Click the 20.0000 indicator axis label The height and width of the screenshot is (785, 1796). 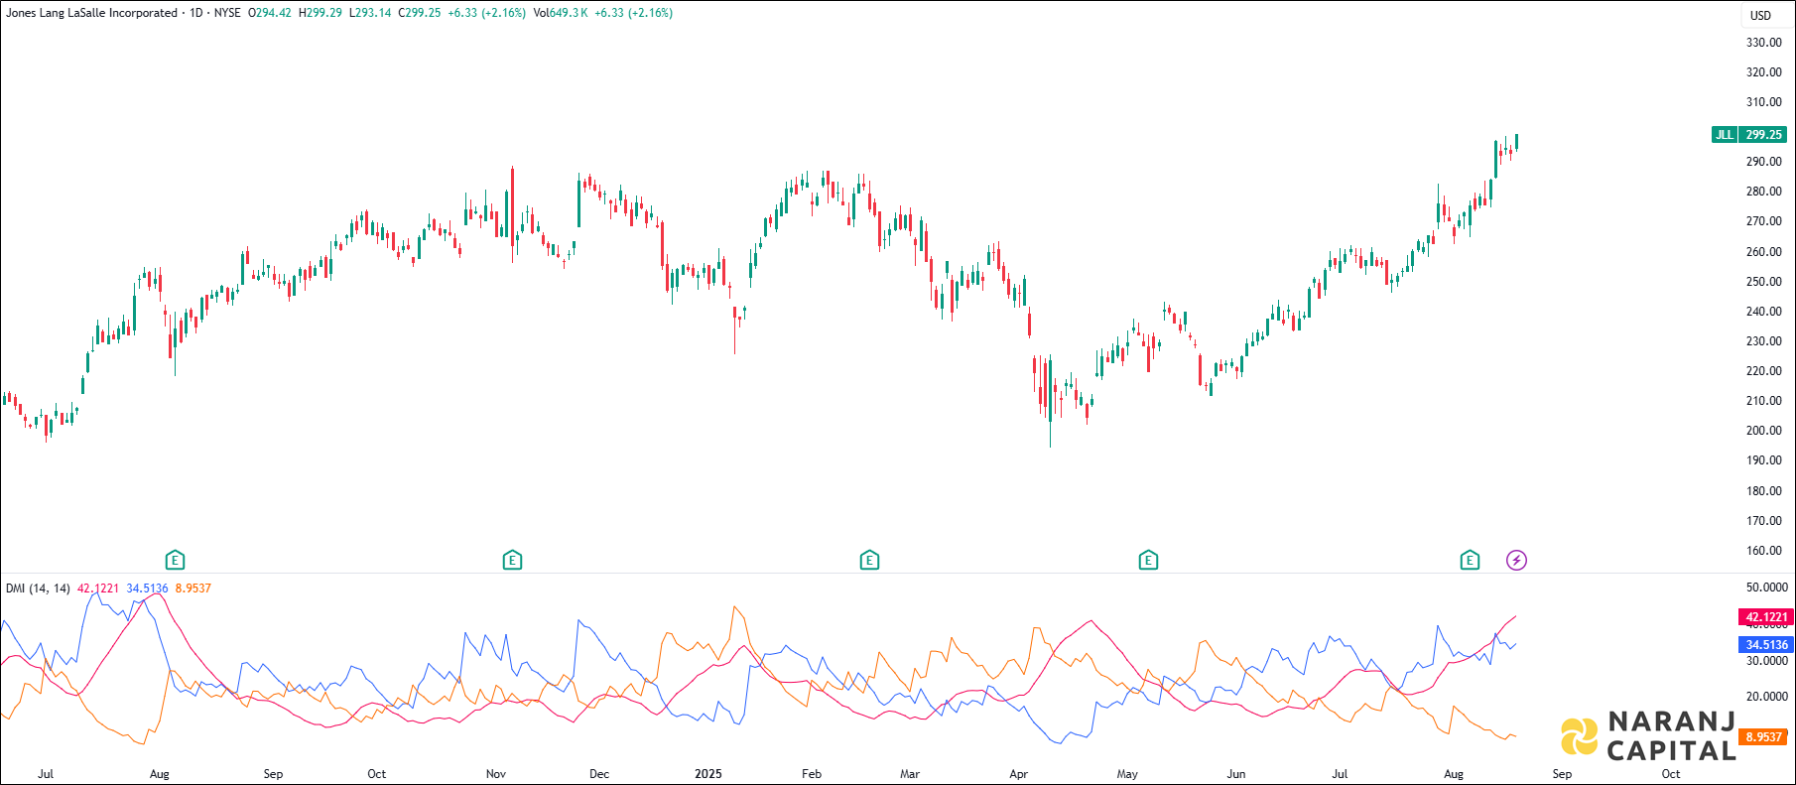pyautogui.click(x=1766, y=697)
